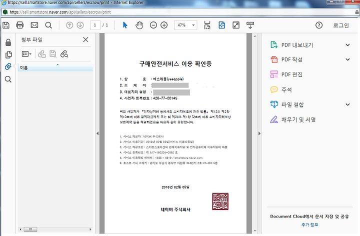Open the attachments options list dropdown
The width and height of the screenshot is (360, 236).
coord(26,54)
